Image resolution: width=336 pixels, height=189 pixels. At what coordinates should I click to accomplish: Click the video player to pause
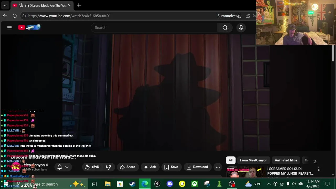[x=166, y=92]
